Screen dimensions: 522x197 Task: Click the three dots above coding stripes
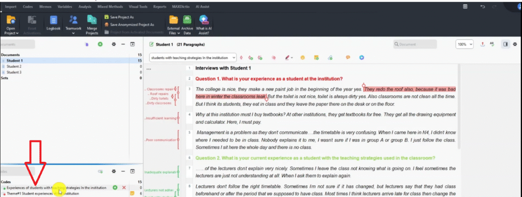pyautogui.click(x=148, y=69)
